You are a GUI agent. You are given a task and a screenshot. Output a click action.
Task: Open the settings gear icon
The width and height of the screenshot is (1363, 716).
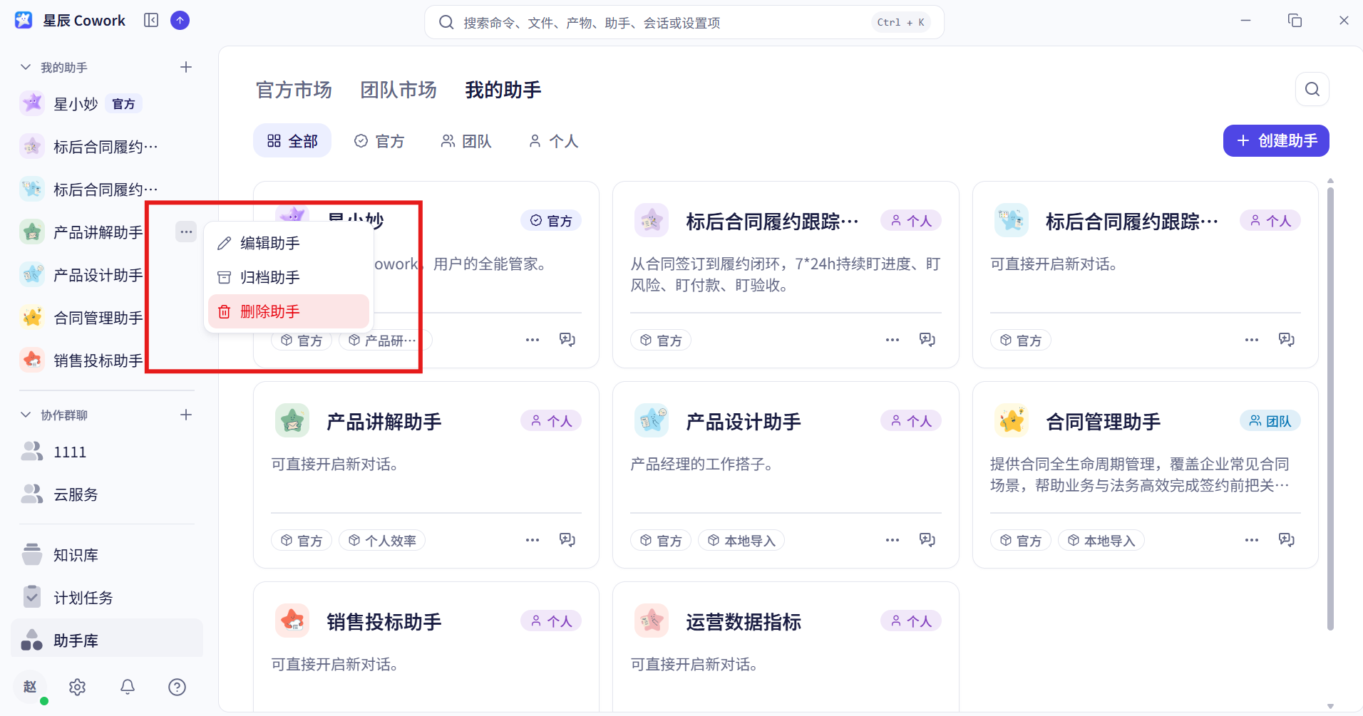click(77, 687)
